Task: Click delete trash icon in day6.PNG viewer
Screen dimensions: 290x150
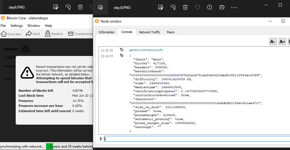Action: tap(80, 7)
